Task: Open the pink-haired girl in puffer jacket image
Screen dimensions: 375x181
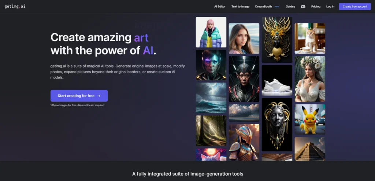Action: tap(211, 32)
